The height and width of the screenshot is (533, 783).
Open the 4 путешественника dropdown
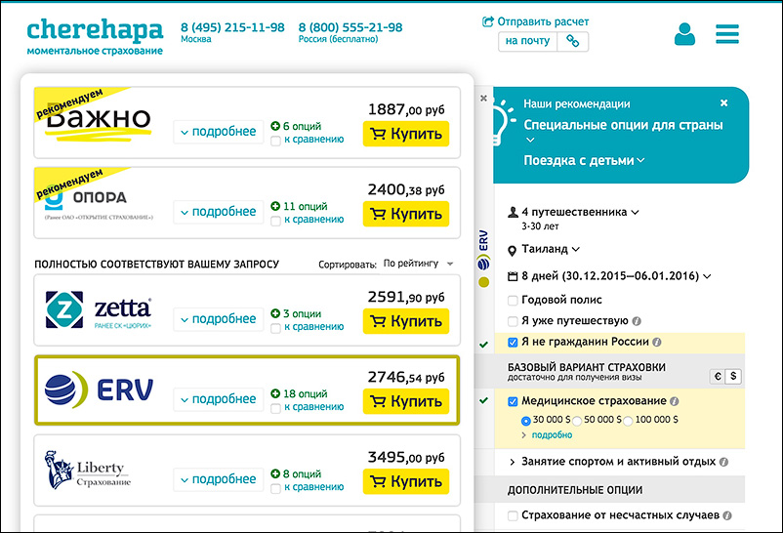point(580,212)
